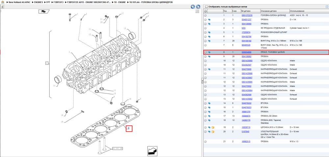This screenshot has width=329, height=157.
Task: Click M18 x 1.5 usage cell
Action: (294, 142)
